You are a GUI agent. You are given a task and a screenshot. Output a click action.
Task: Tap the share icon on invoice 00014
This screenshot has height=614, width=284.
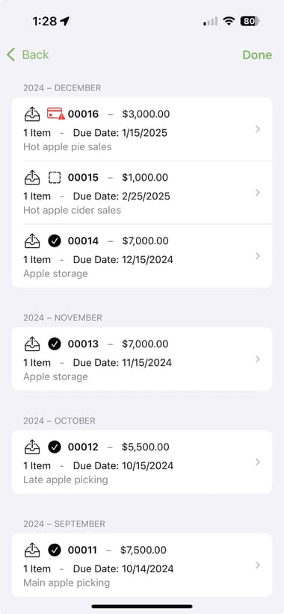click(x=32, y=241)
